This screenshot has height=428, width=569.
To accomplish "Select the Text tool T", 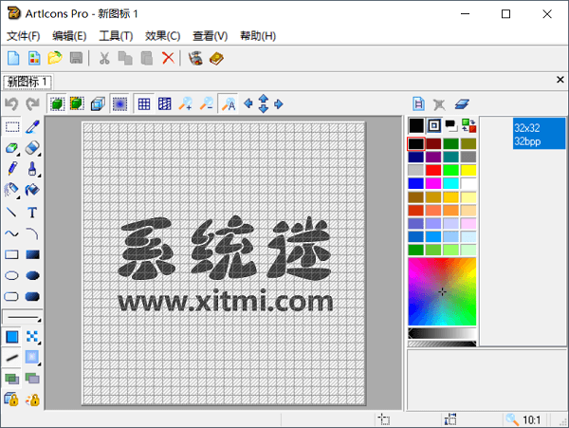I will tap(32, 213).
